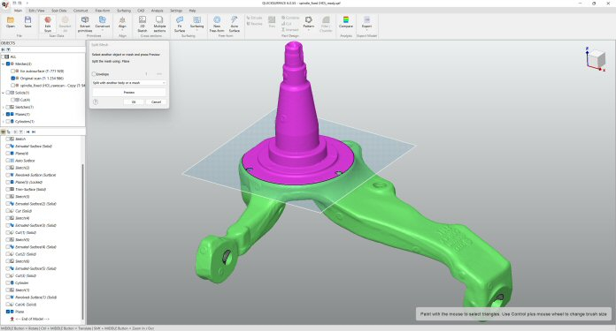Activate the Edit Scan tool
Image resolution: width=616 pixels, height=331 pixels.
[48, 24]
